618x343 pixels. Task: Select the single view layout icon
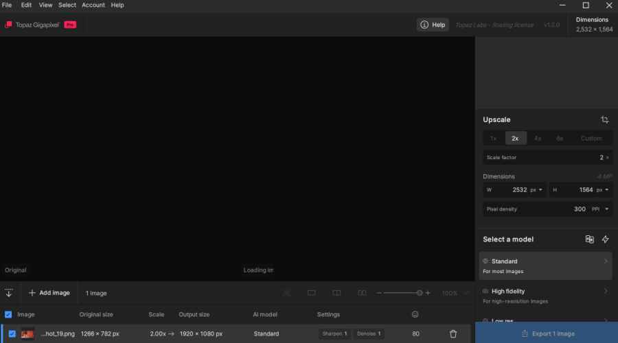click(311, 293)
